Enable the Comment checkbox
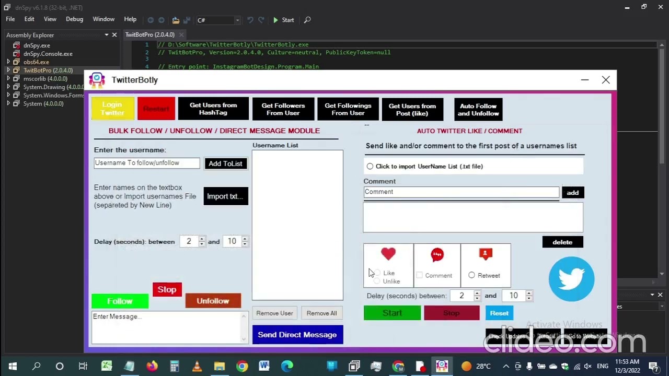 (x=419, y=275)
